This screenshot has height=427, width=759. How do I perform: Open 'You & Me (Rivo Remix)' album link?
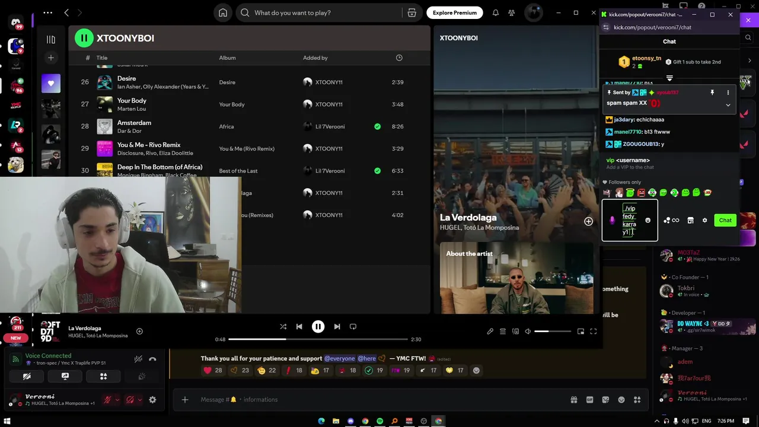pos(247,149)
